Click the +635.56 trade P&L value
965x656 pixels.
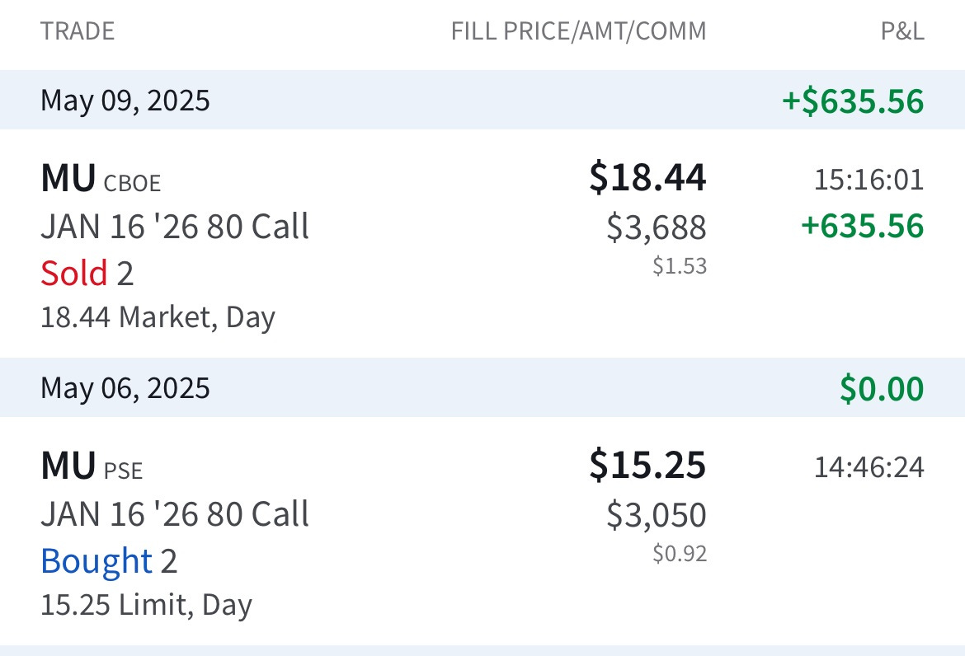pyautogui.click(x=862, y=226)
